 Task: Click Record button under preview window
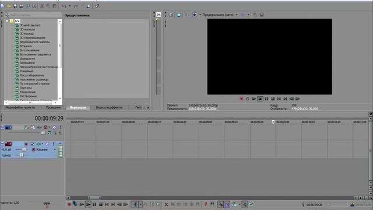241,99
